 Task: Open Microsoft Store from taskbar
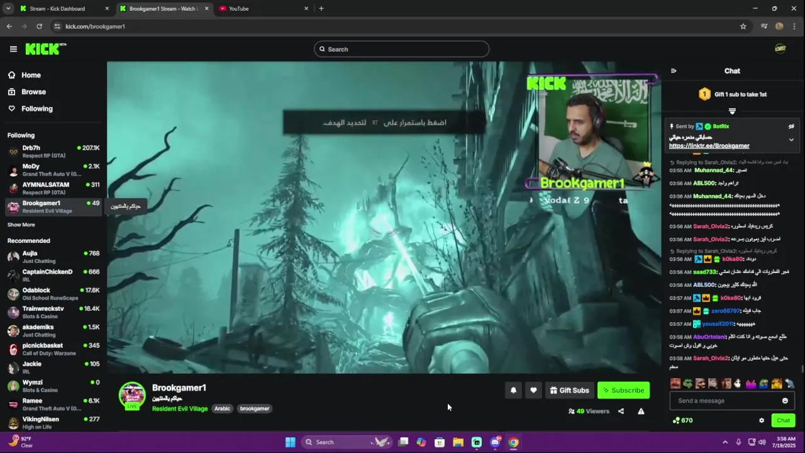[x=440, y=442]
